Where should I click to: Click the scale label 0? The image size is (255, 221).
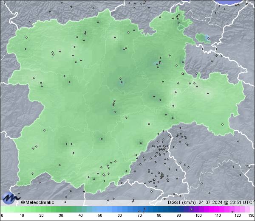(2, 215)
